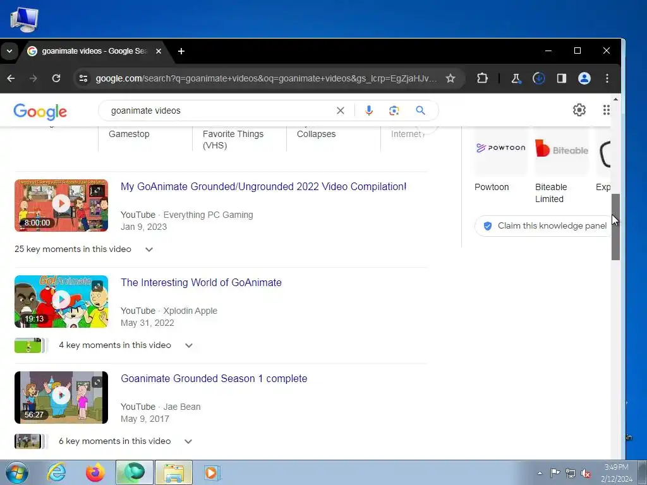Screen dimensions: 647x485
Task: Open site information icon in address bar
Action: point(83,78)
